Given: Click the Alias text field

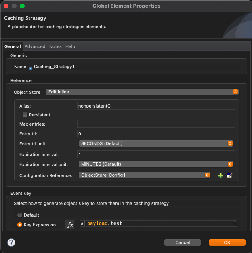Looking at the screenshot, I should point(156,105).
